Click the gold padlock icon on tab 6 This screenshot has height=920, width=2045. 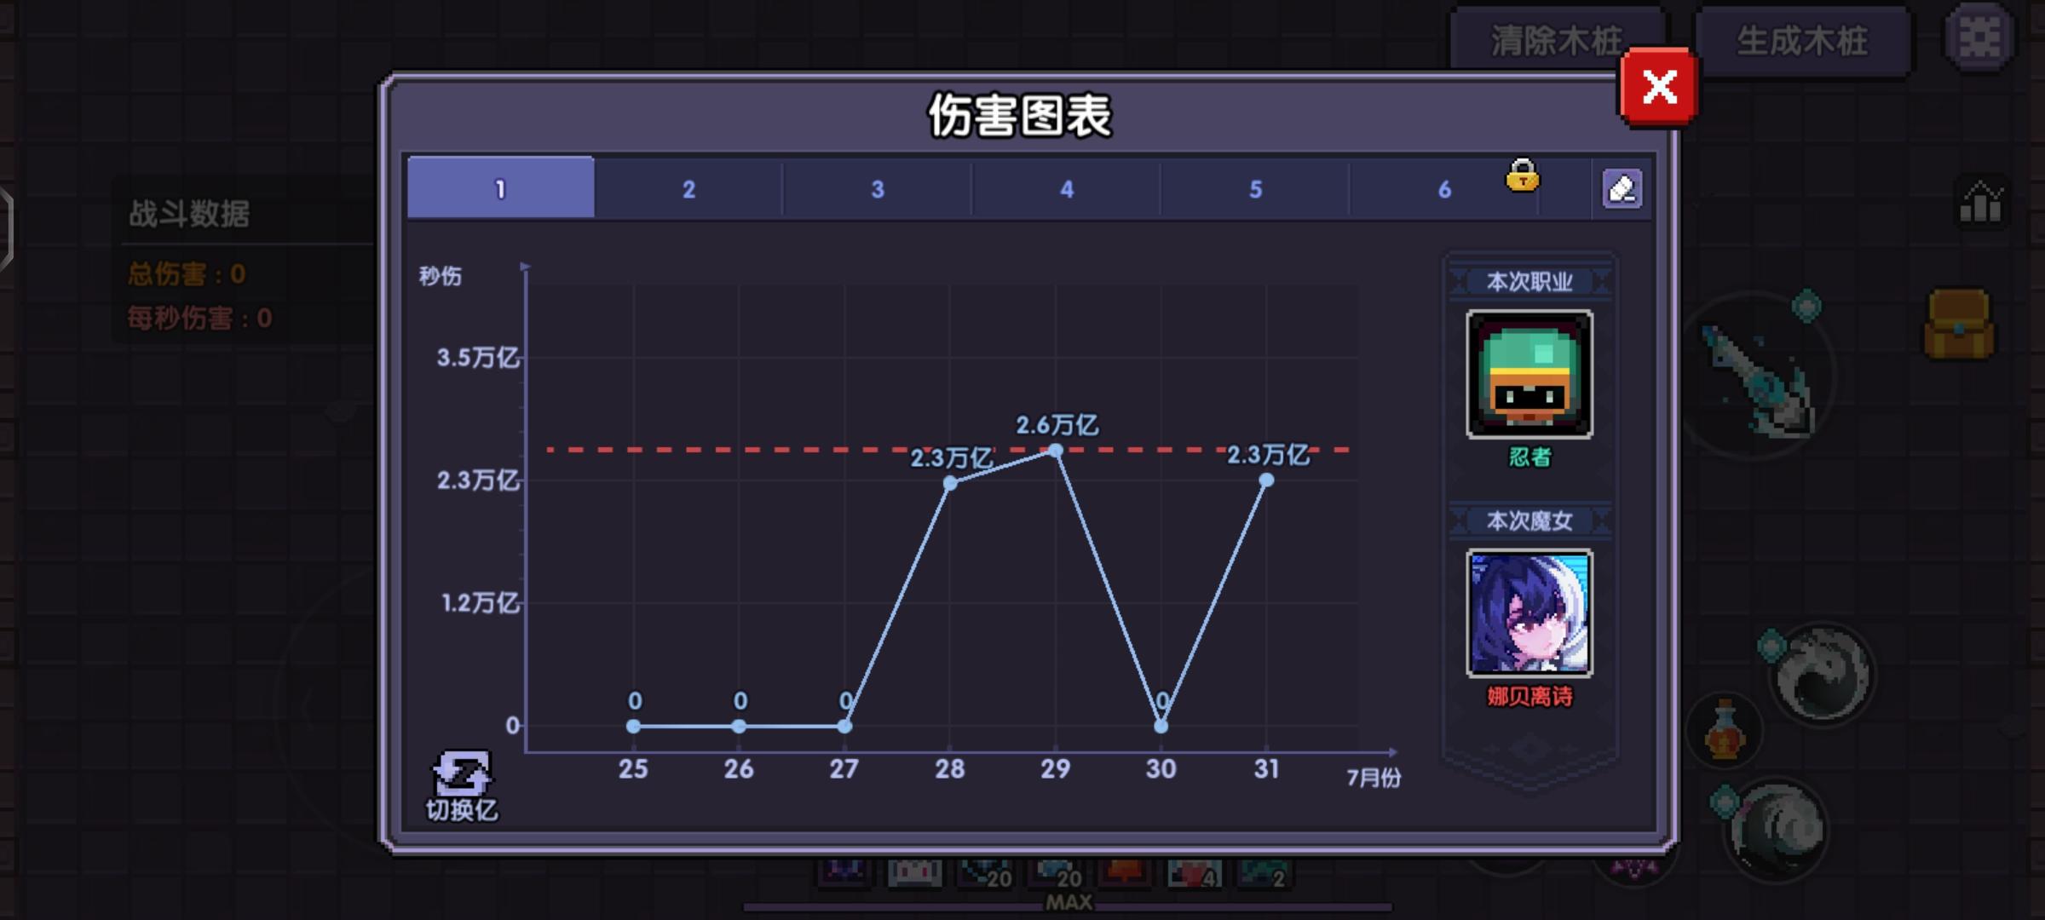[x=1522, y=175]
